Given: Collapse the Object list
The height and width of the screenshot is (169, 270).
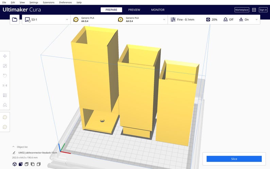Looking at the screenshot, I should click(13, 147).
